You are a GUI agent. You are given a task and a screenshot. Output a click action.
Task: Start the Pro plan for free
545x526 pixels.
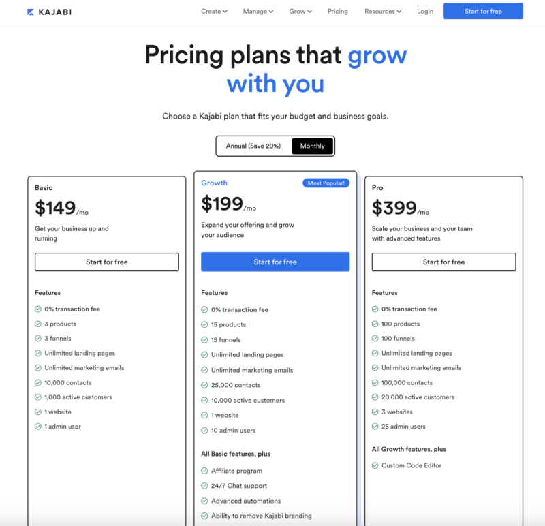(443, 262)
